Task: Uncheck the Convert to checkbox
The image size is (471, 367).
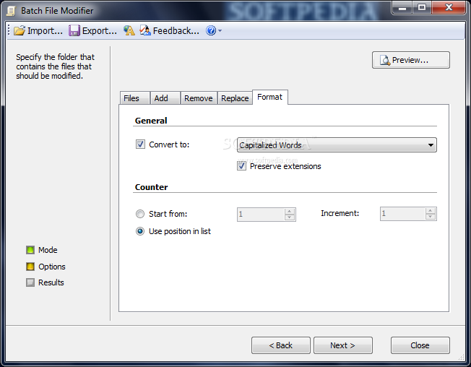Action: point(140,144)
